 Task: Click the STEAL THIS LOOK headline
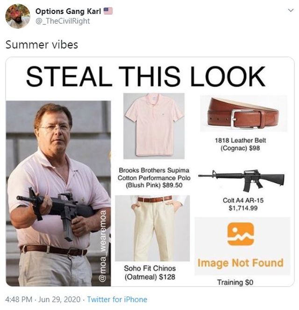click(x=146, y=77)
